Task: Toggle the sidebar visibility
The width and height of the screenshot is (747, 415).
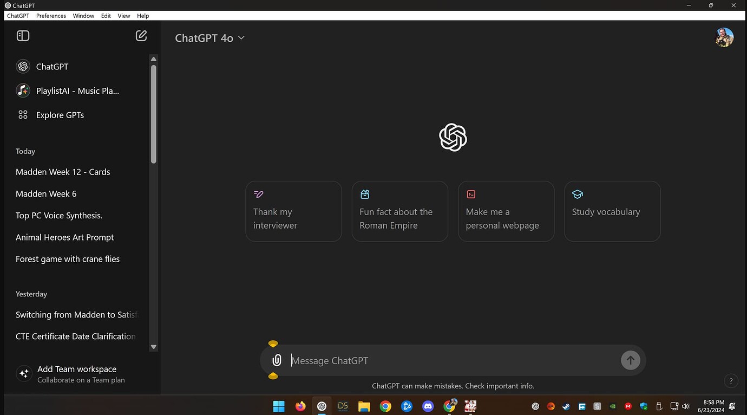Action: tap(23, 35)
